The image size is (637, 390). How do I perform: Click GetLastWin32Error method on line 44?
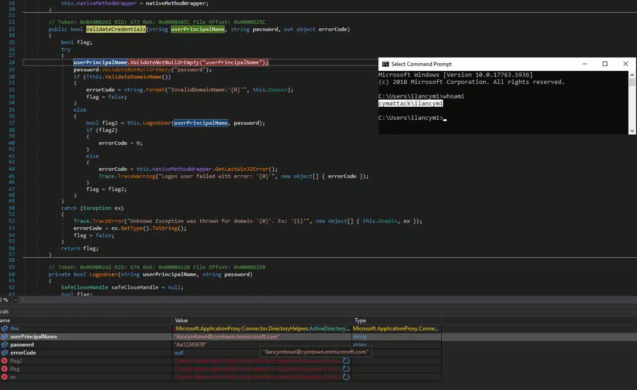pos(241,169)
